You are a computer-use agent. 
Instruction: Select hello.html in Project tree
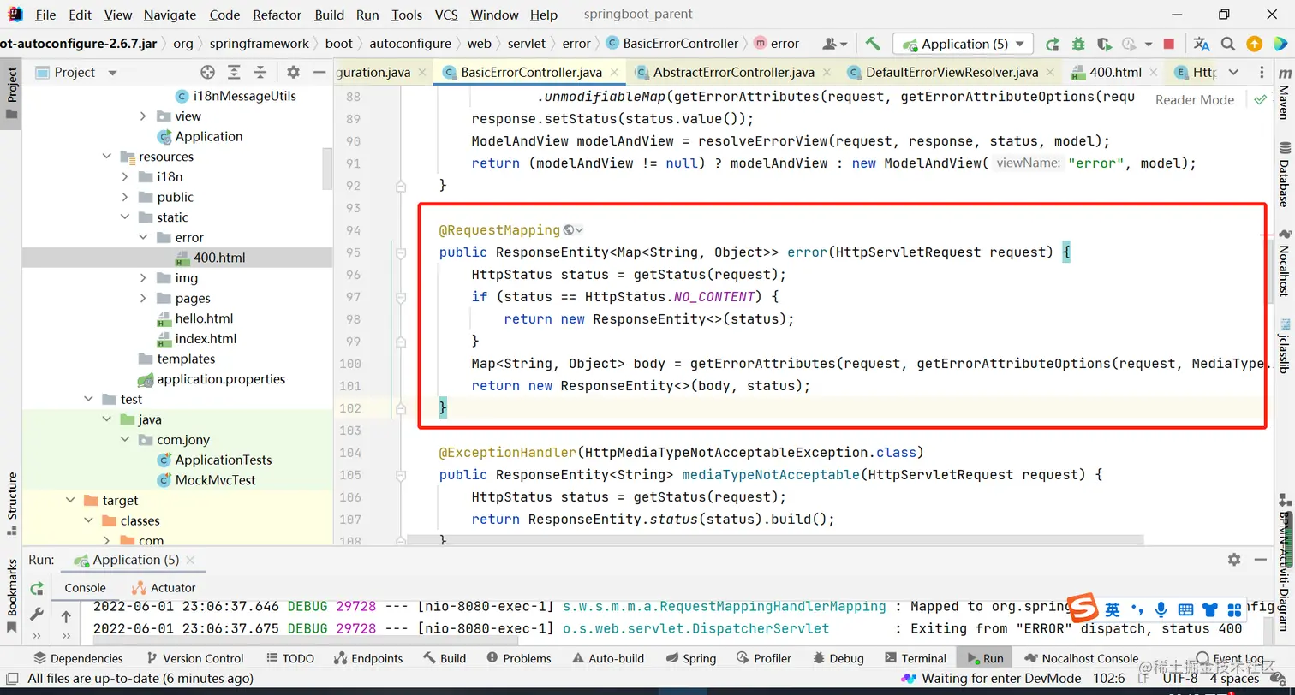204,318
